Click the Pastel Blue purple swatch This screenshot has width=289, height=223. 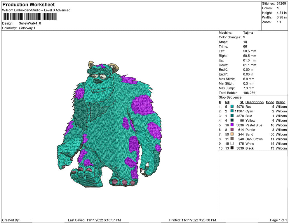(x=232, y=125)
